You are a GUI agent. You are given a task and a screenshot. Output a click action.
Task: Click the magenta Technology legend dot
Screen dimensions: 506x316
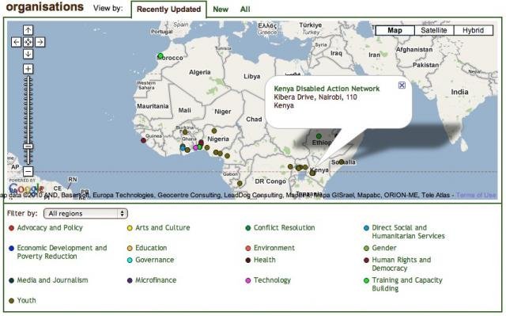click(247, 281)
